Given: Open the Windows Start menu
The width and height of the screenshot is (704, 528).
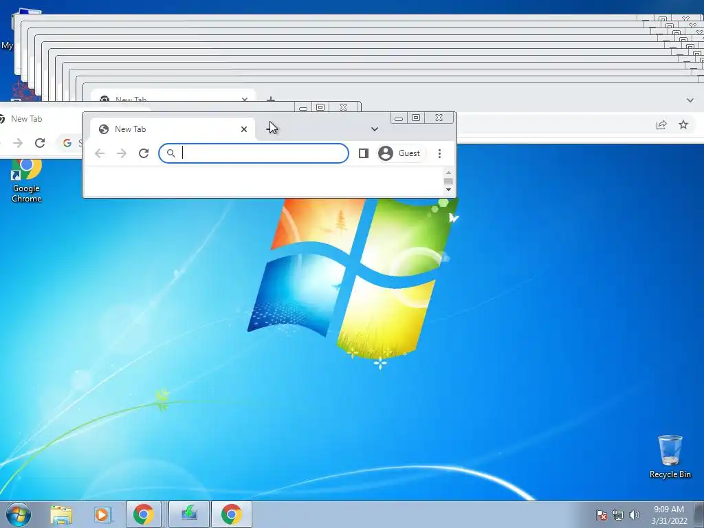Looking at the screenshot, I should pos(19,514).
